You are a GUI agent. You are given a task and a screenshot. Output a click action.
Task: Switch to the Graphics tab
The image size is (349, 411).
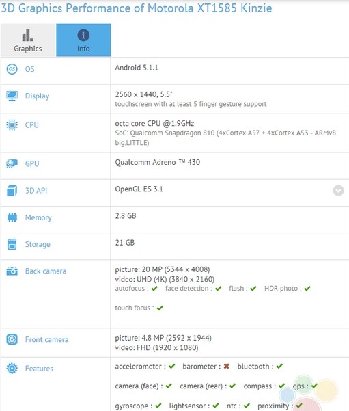(28, 40)
